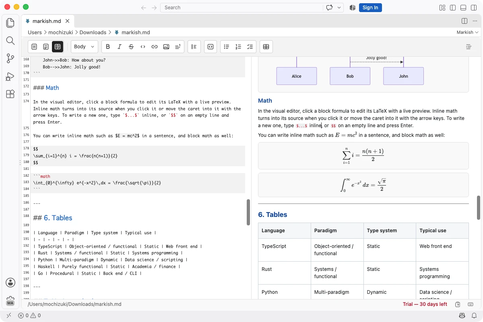483x322 pixels.
Task: Go forward in navigation history
Action: (x=154, y=7)
